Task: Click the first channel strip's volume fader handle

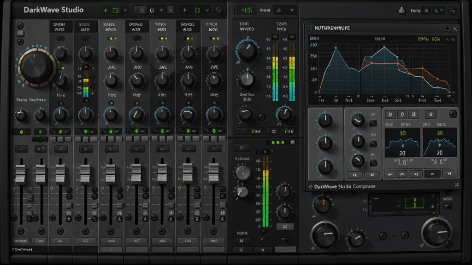Action: [x=60, y=173]
